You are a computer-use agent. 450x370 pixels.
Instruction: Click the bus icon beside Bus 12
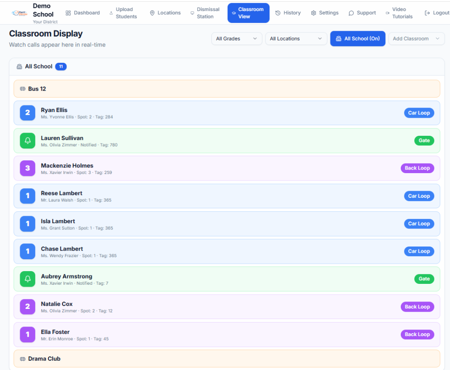23,89
